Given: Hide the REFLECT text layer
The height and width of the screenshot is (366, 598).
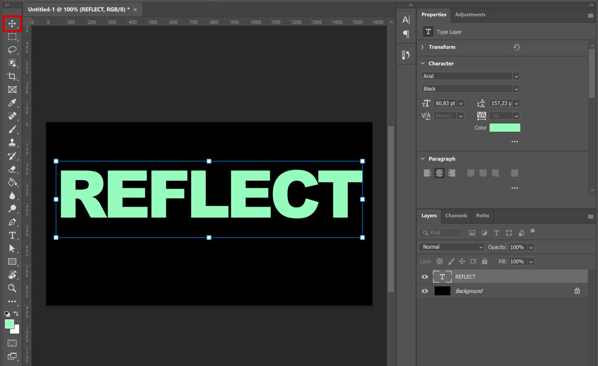Looking at the screenshot, I should [x=424, y=277].
